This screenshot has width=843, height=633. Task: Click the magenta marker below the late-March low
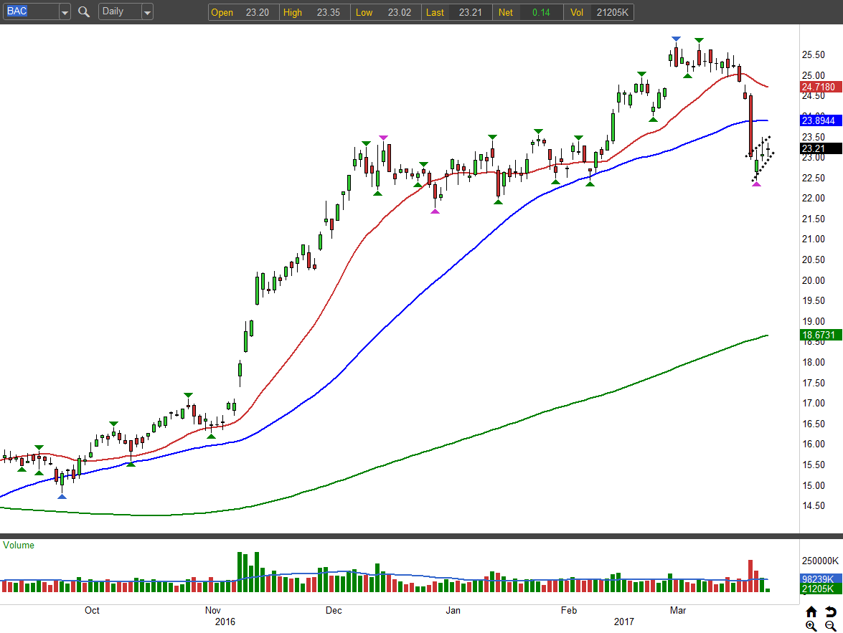coord(756,184)
